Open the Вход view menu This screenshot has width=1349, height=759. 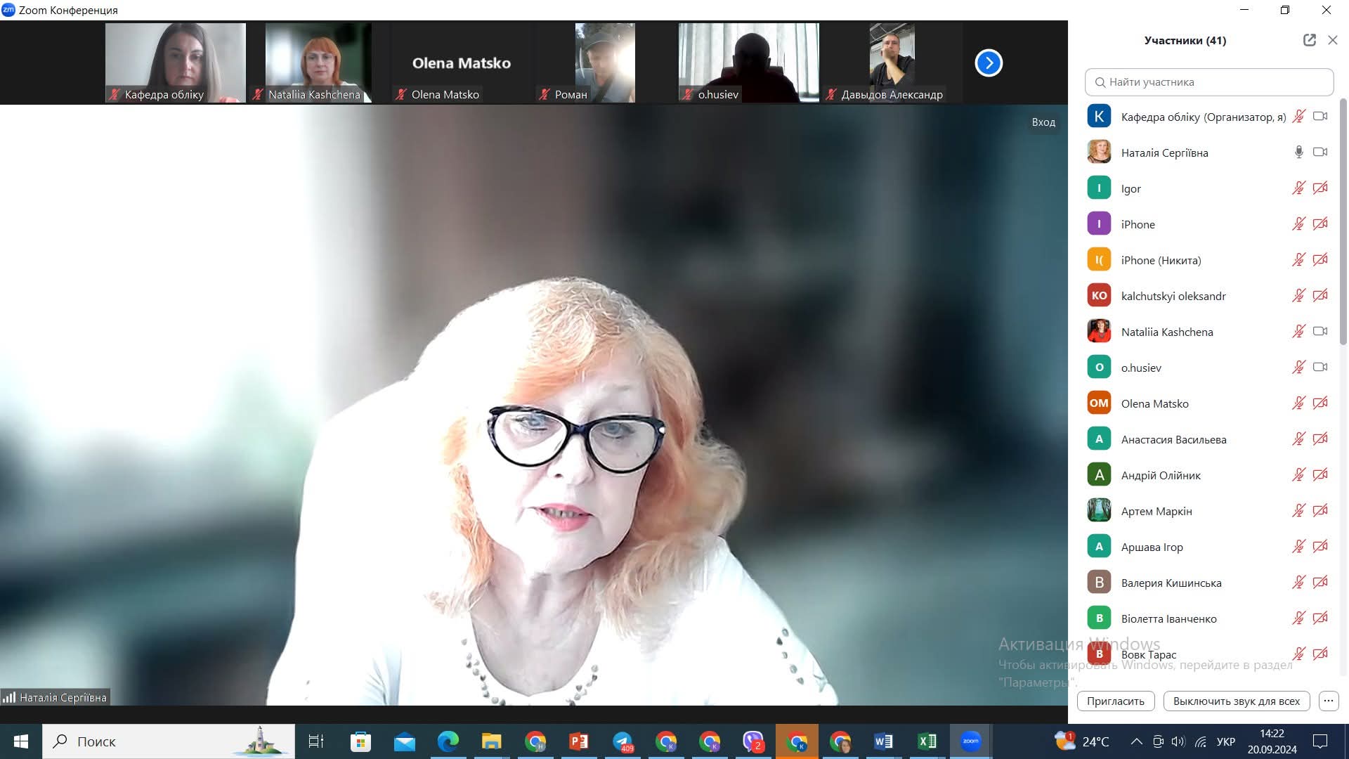click(x=1043, y=122)
